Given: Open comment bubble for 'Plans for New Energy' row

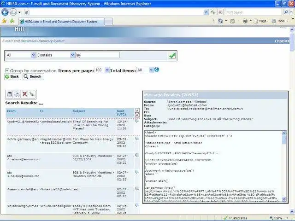Looking at the screenshot, I should click(x=137, y=139).
